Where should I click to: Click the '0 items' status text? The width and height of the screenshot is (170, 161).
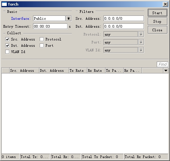[x=9, y=157]
